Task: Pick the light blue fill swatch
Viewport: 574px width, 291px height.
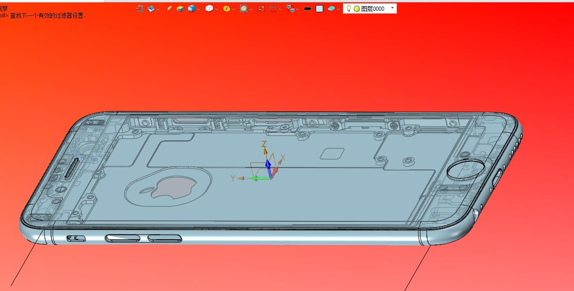Action: point(319,8)
